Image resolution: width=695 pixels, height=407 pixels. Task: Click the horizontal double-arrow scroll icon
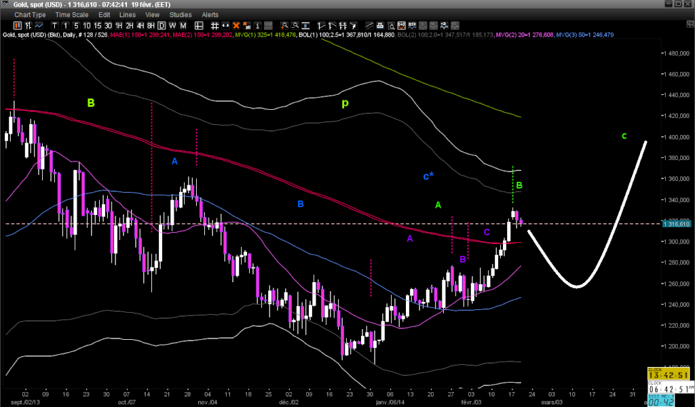(225, 26)
